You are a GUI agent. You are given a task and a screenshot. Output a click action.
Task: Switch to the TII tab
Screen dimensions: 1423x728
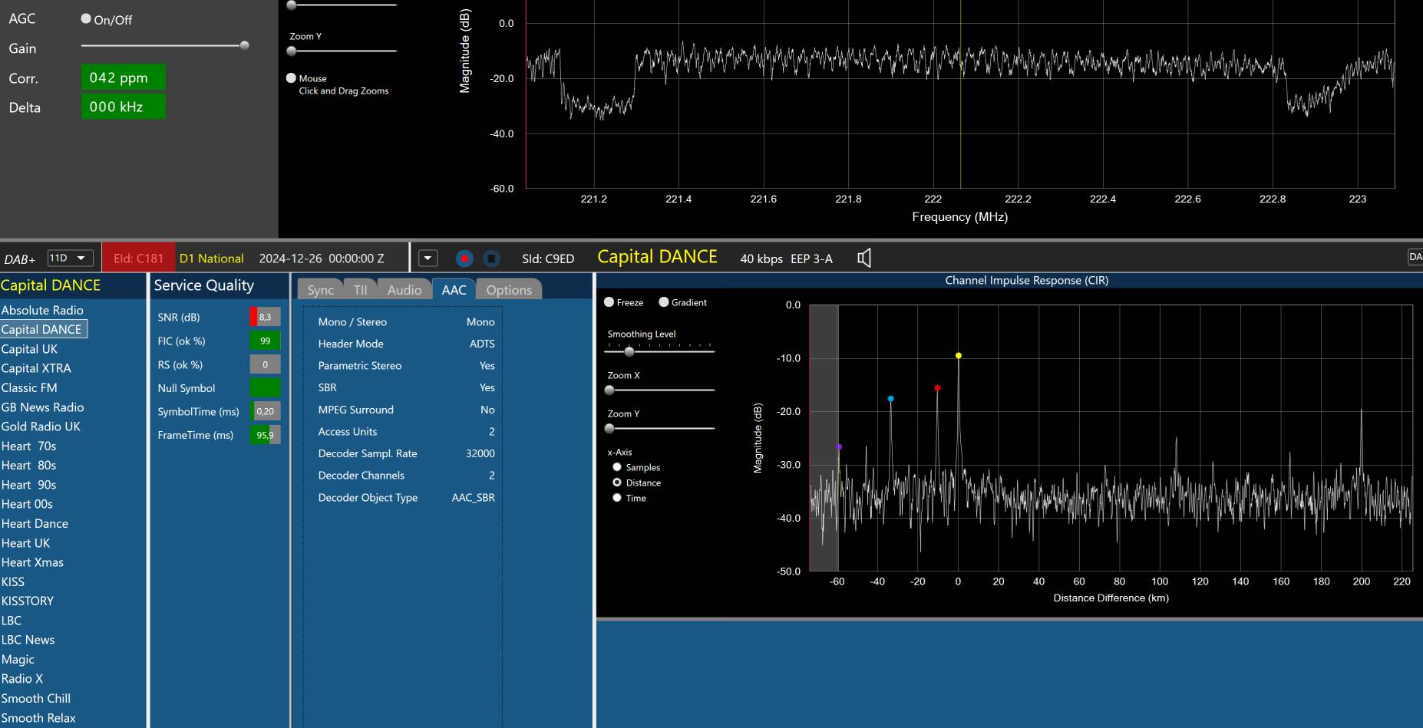[360, 290]
